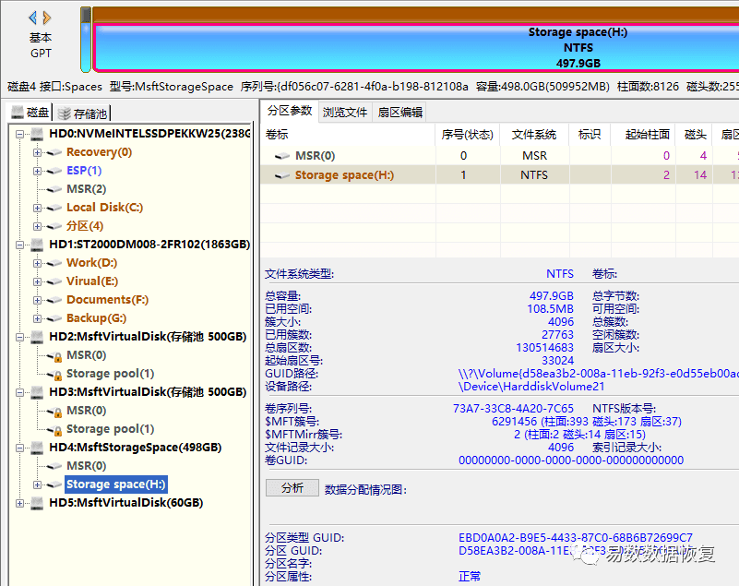Expand the Recovery(0) partition node

pyautogui.click(x=37, y=152)
